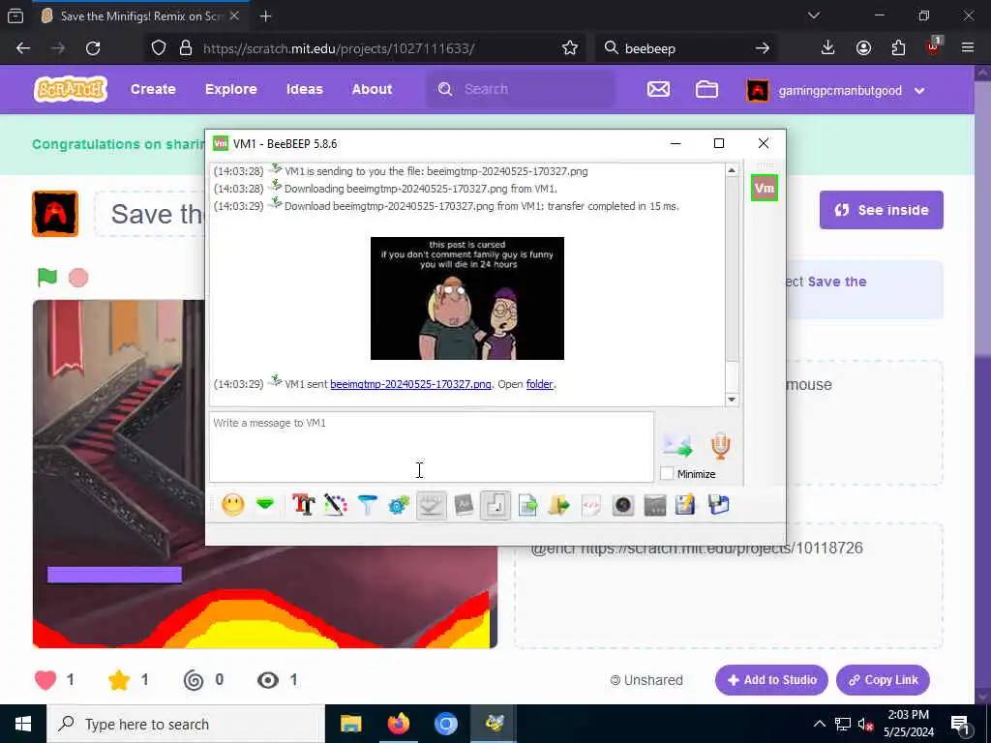
Task: Click the floppy-with-pencil save chat icon
Action: pyautogui.click(x=685, y=505)
